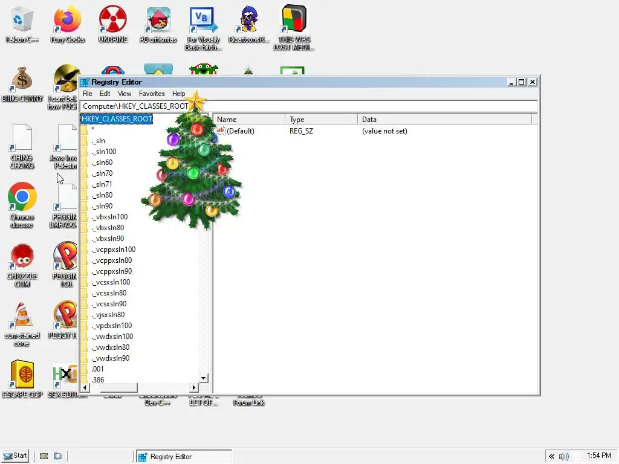This screenshot has height=464, width=619.
Task: Select the AB crhismtas Angry Birds icon
Action: (x=158, y=24)
